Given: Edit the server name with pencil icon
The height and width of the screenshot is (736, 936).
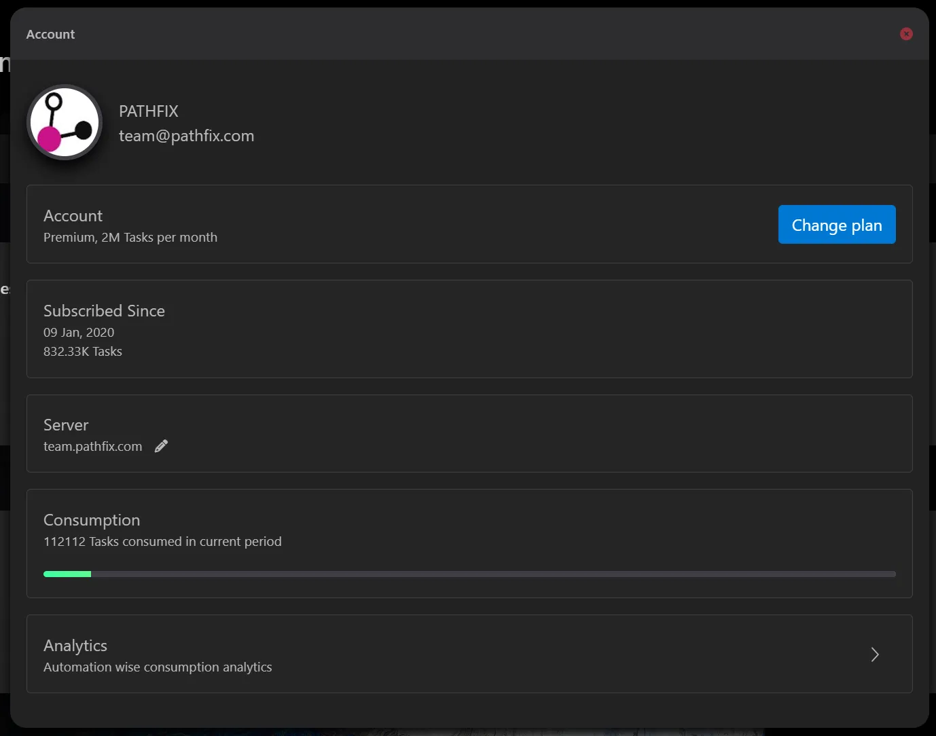Looking at the screenshot, I should click(x=161, y=446).
